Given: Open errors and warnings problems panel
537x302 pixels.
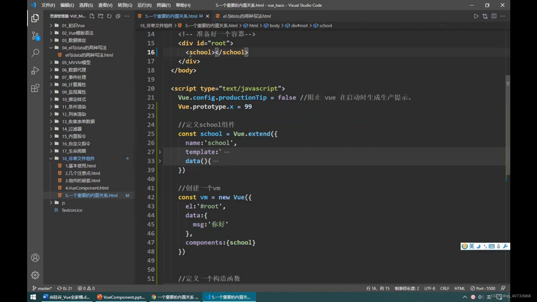Looking at the screenshot, I should [86, 288].
